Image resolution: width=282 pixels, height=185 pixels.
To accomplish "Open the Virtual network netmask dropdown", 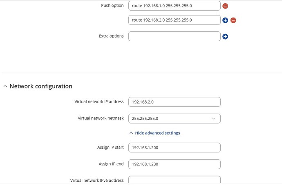I will click(175, 119).
